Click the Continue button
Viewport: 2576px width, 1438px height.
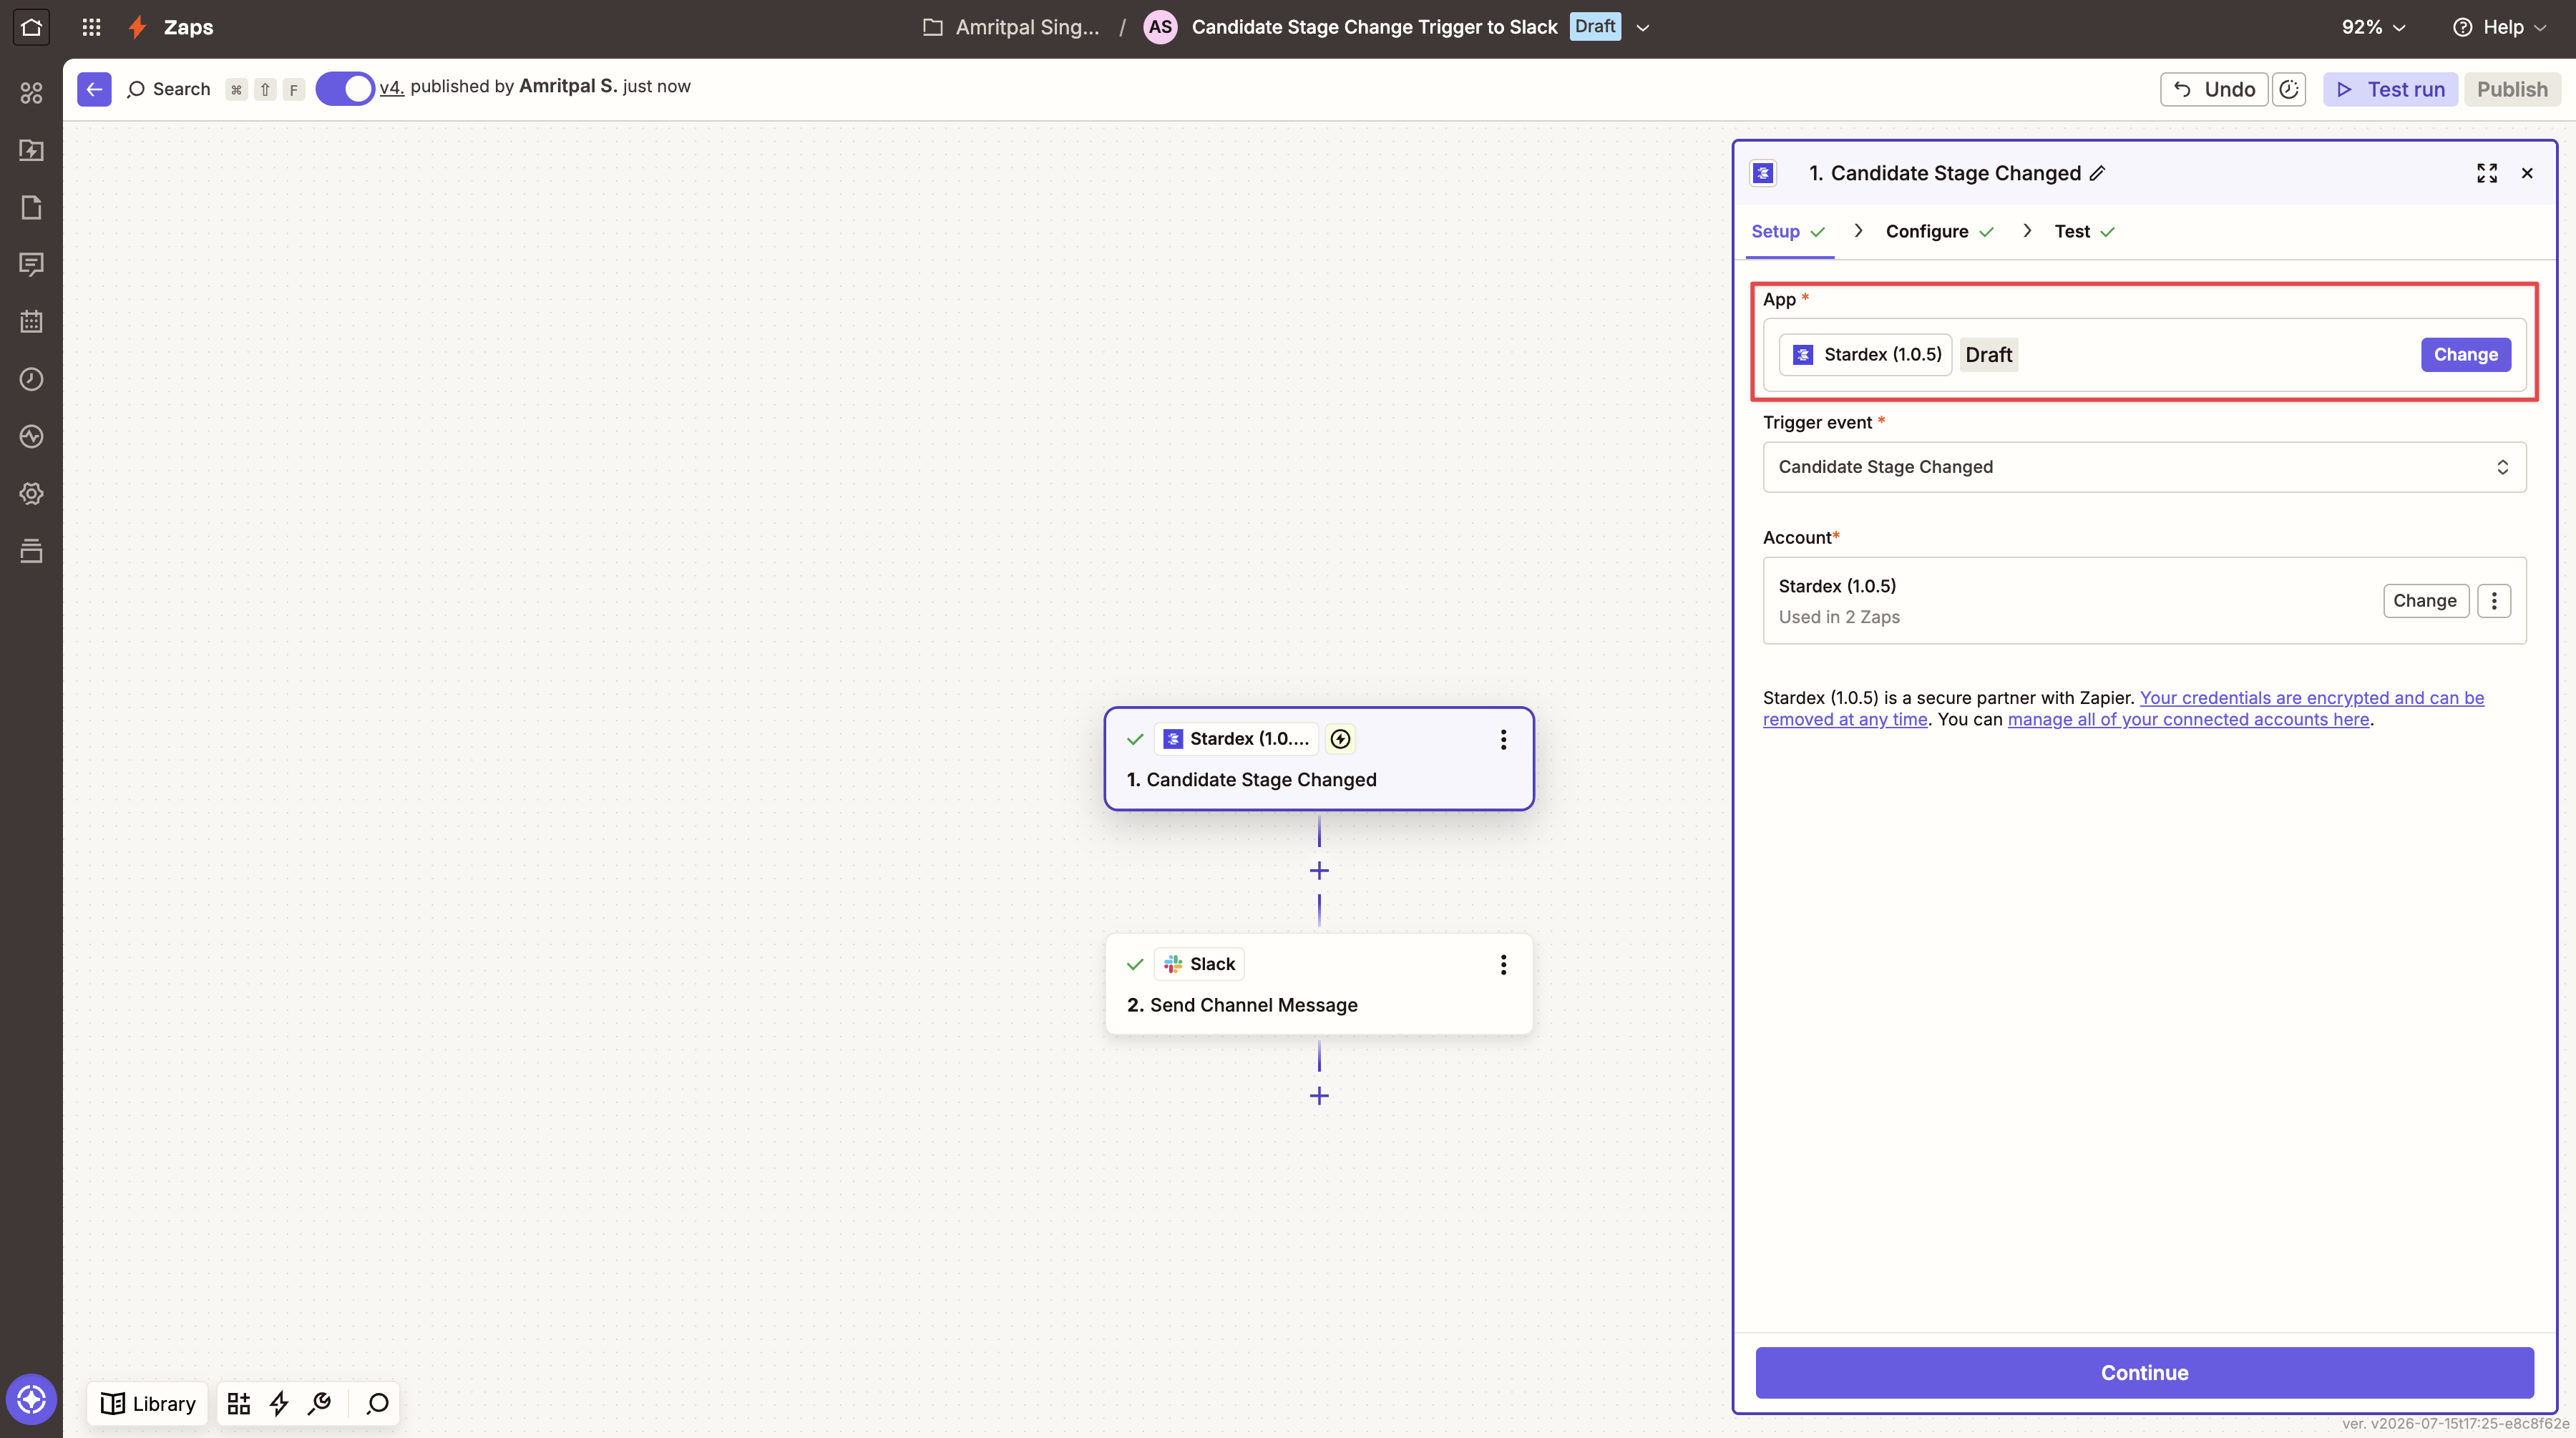pyautogui.click(x=2144, y=1373)
